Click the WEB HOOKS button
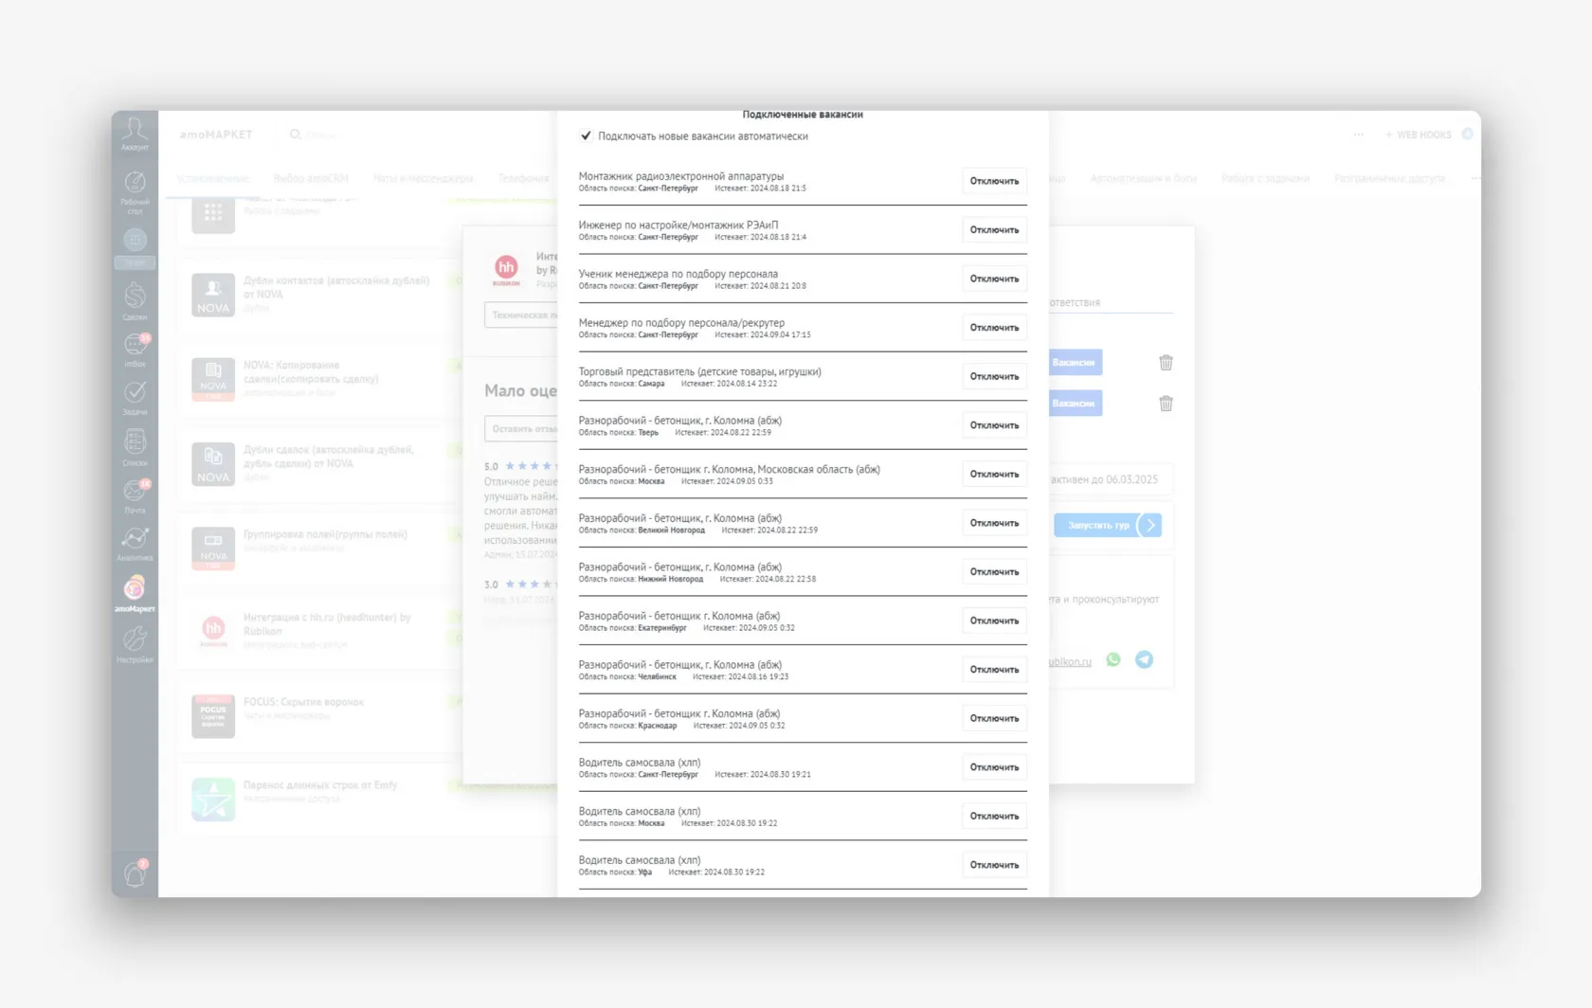This screenshot has width=1592, height=1008. pos(1418,135)
